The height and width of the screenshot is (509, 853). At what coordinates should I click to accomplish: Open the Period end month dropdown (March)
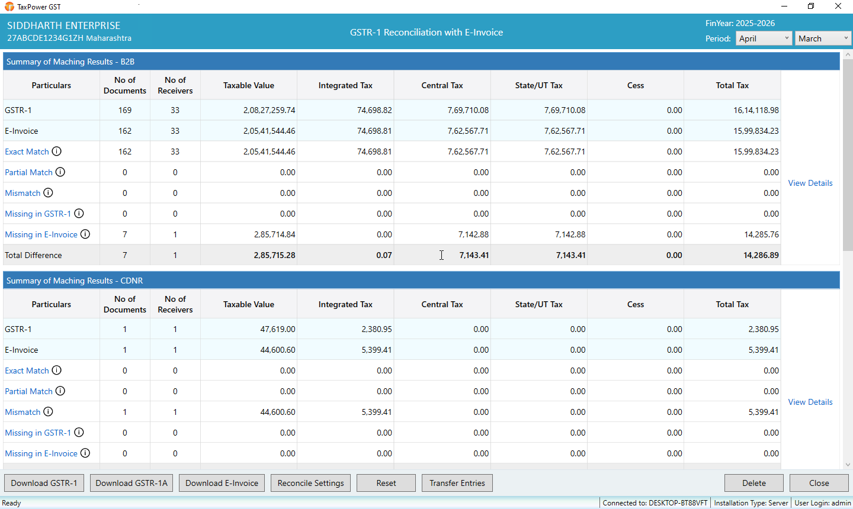823,38
